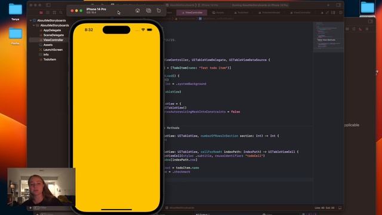Click the false keyword in code
Viewport: 382px width, 215px height.
[235, 112]
